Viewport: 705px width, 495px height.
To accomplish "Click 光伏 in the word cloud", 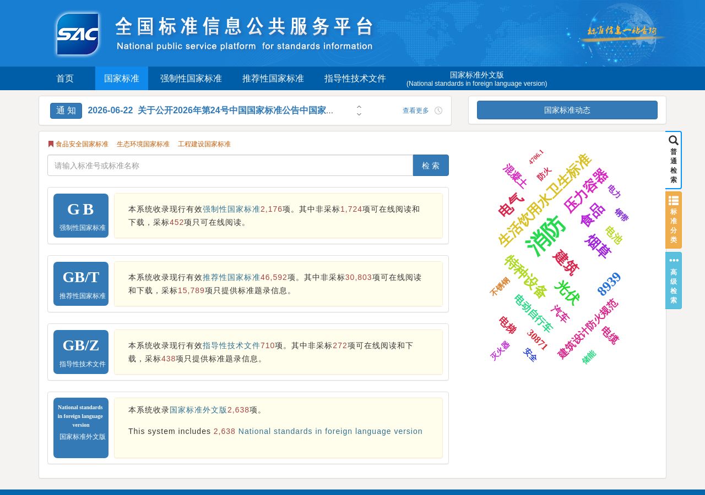I will tap(567, 293).
